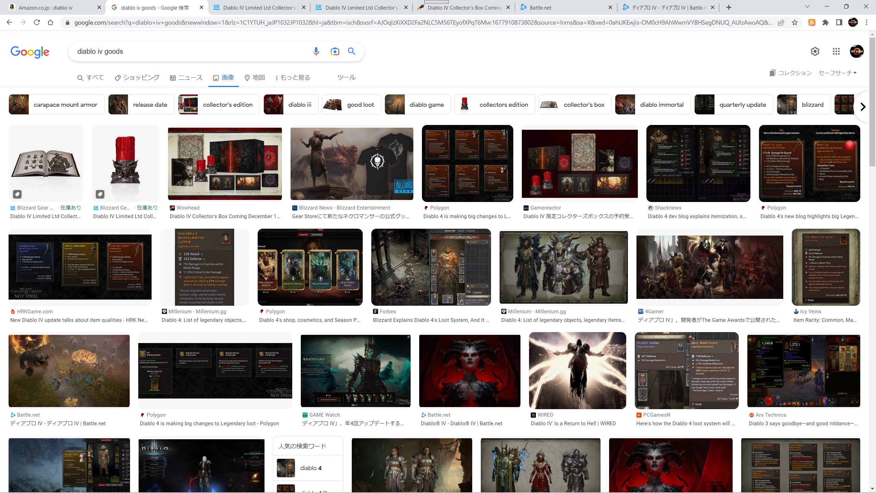Go back to previous page
This screenshot has width=876, height=493.
pyautogui.click(x=9, y=22)
